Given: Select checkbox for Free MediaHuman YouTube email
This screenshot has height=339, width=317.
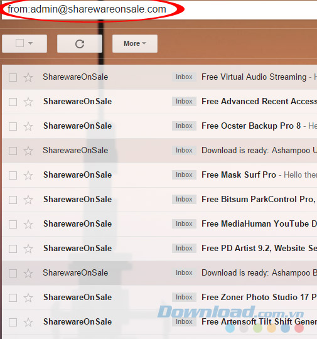Looking at the screenshot, I should point(13,224).
